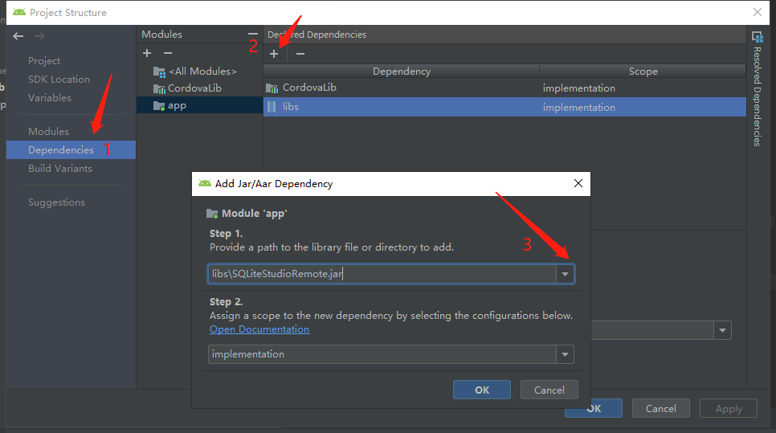Remove the selected dependency with the minus icon
This screenshot has height=433, width=776.
tap(300, 54)
